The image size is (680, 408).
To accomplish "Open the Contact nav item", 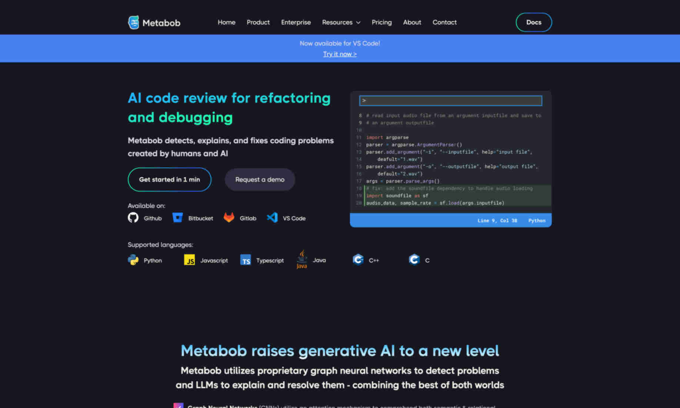I will (x=444, y=22).
